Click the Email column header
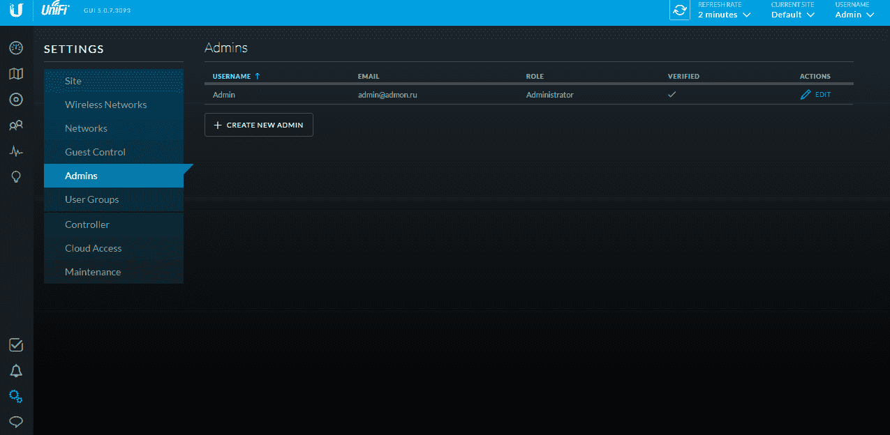Image resolution: width=890 pixels, height=435 pixels. click(x=369, y=76)
